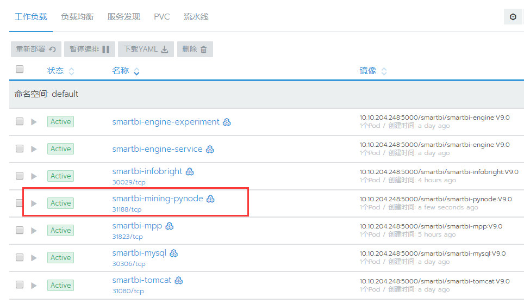Open the smartbi-mining-pynode workload link

[x=158, y=199]
